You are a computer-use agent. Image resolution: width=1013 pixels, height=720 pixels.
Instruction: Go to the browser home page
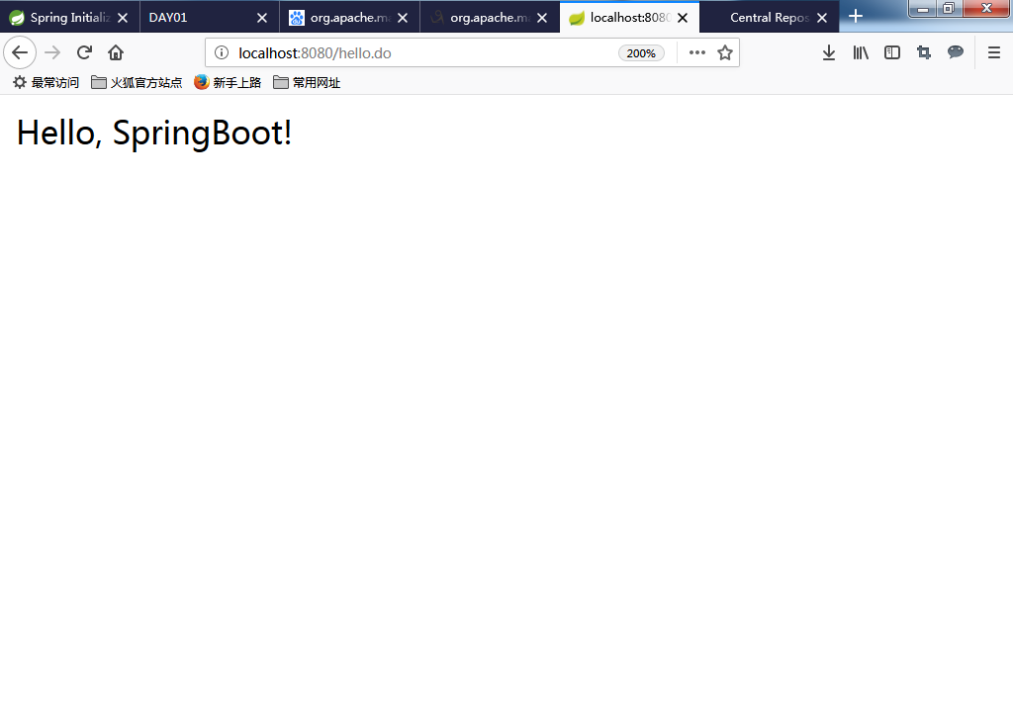point(116,52)
